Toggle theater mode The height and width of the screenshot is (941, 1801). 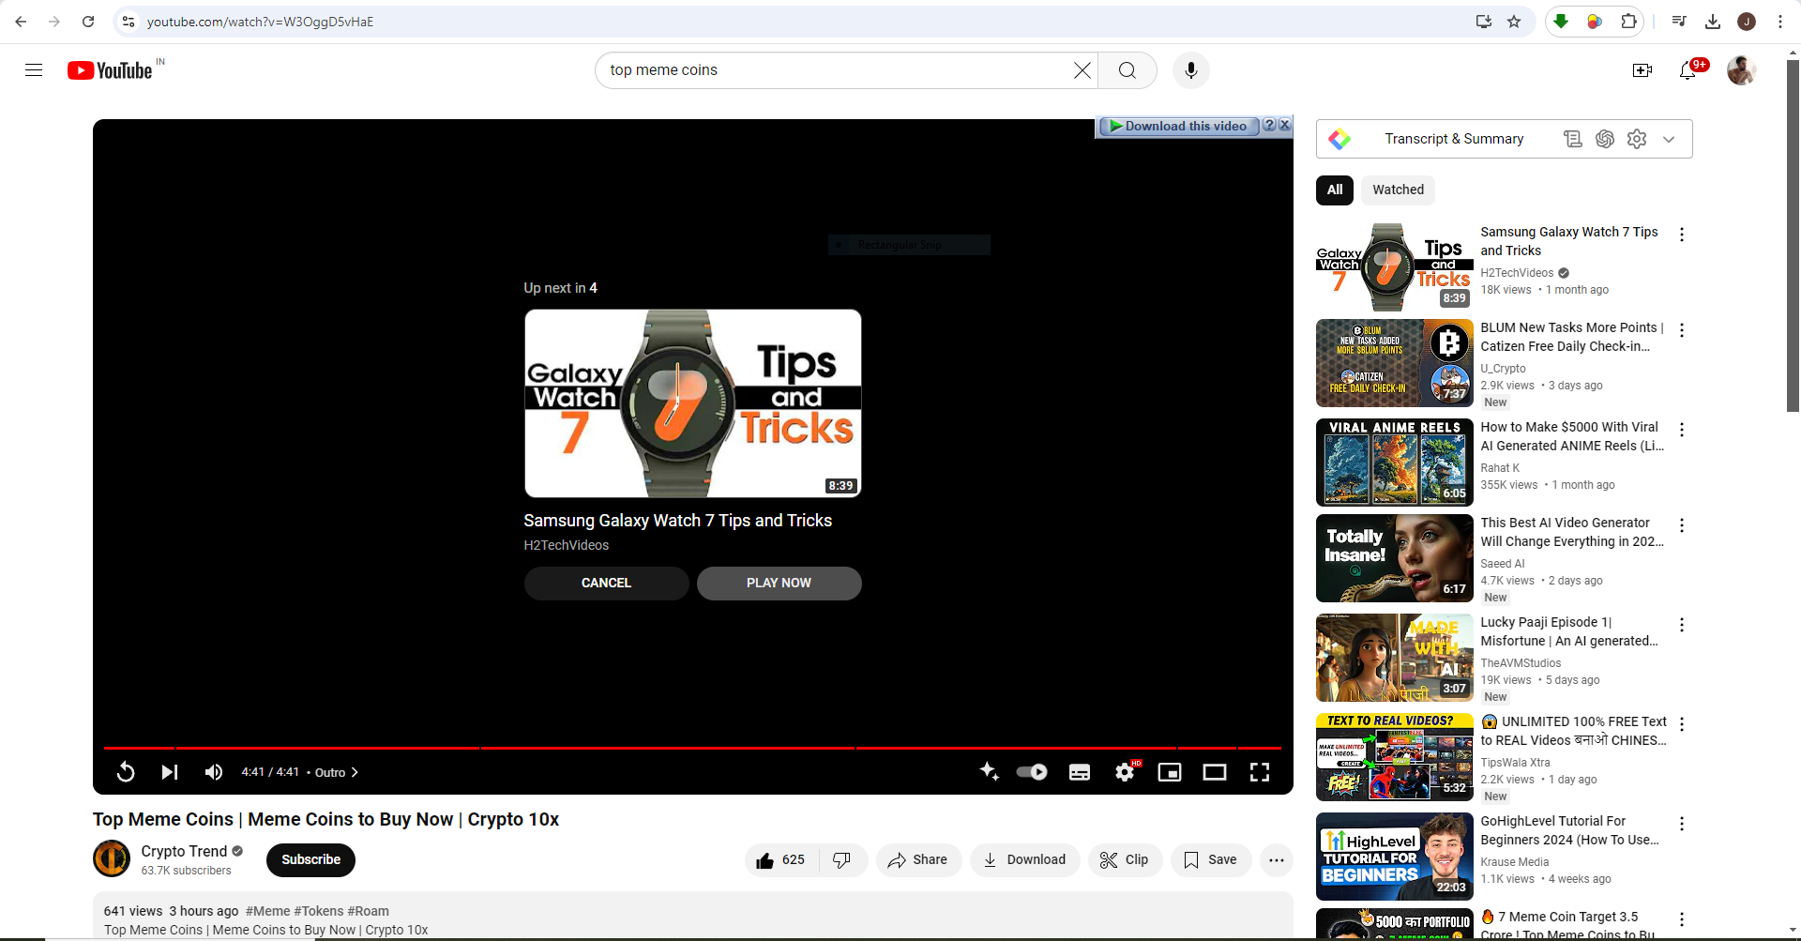click(x=1215, y=772)
